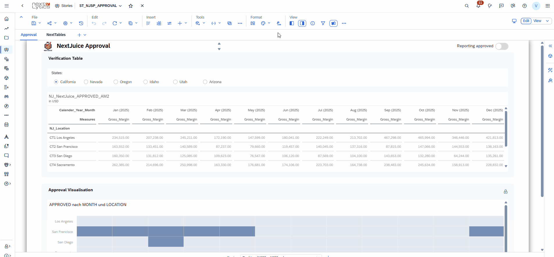Viewport: 554px width, 257px height.
Task: Open the layouts icon in Format
Action: click(x=253, y=23)
